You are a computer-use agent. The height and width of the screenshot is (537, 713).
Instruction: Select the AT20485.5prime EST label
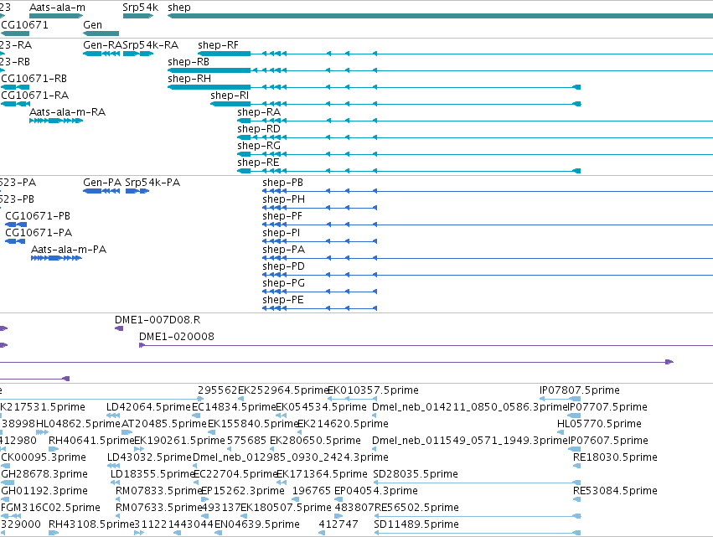coord(164,424)
